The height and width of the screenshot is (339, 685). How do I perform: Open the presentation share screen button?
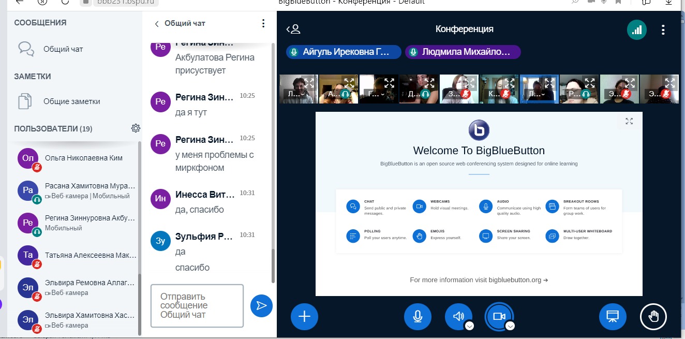tap(613, 316)
